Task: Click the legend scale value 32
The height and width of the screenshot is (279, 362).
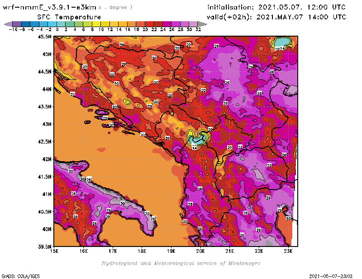Action: tap(198, 29)
